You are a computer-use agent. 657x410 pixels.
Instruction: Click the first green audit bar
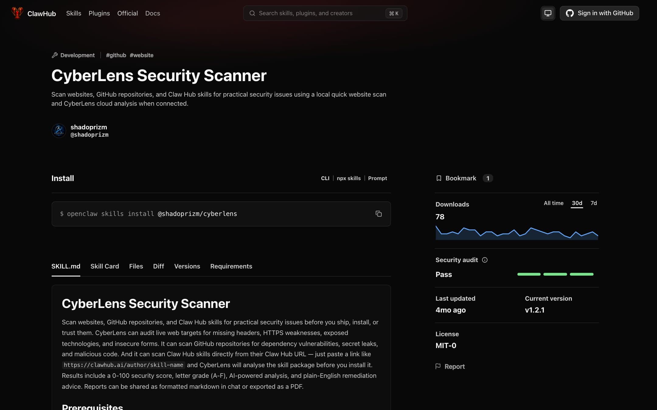coord(529,274)
